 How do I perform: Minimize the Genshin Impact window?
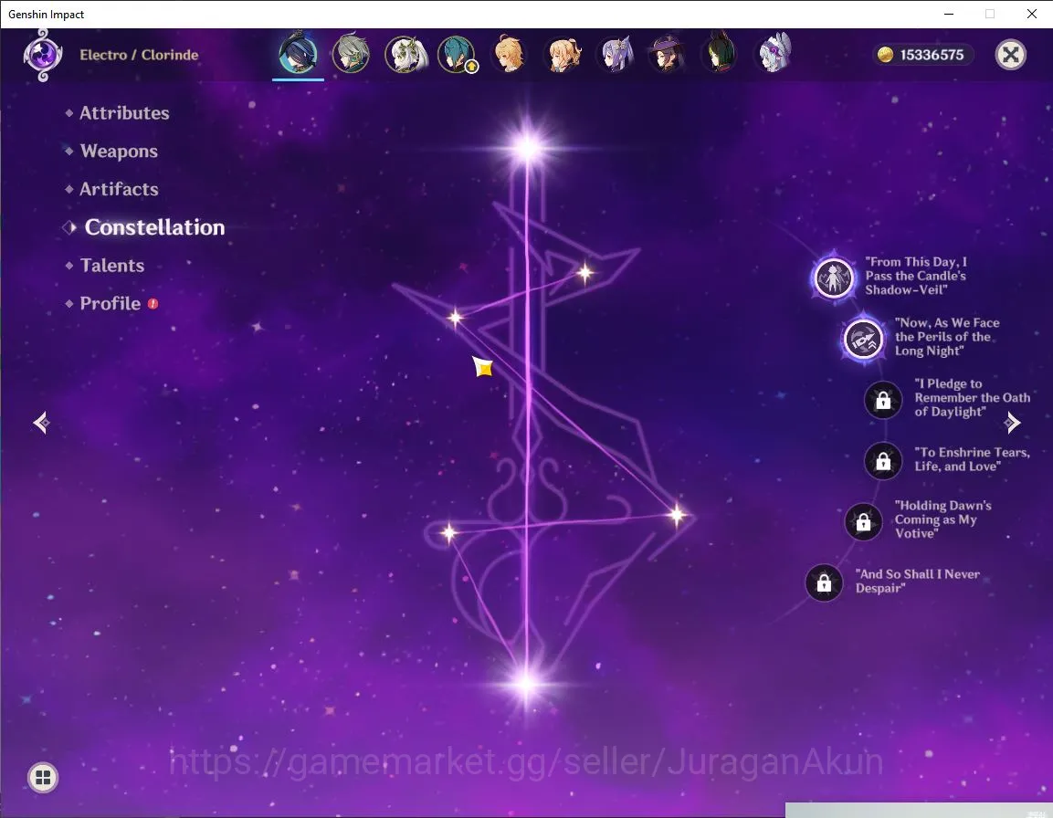pyautogui.click(x=949, y=14)
